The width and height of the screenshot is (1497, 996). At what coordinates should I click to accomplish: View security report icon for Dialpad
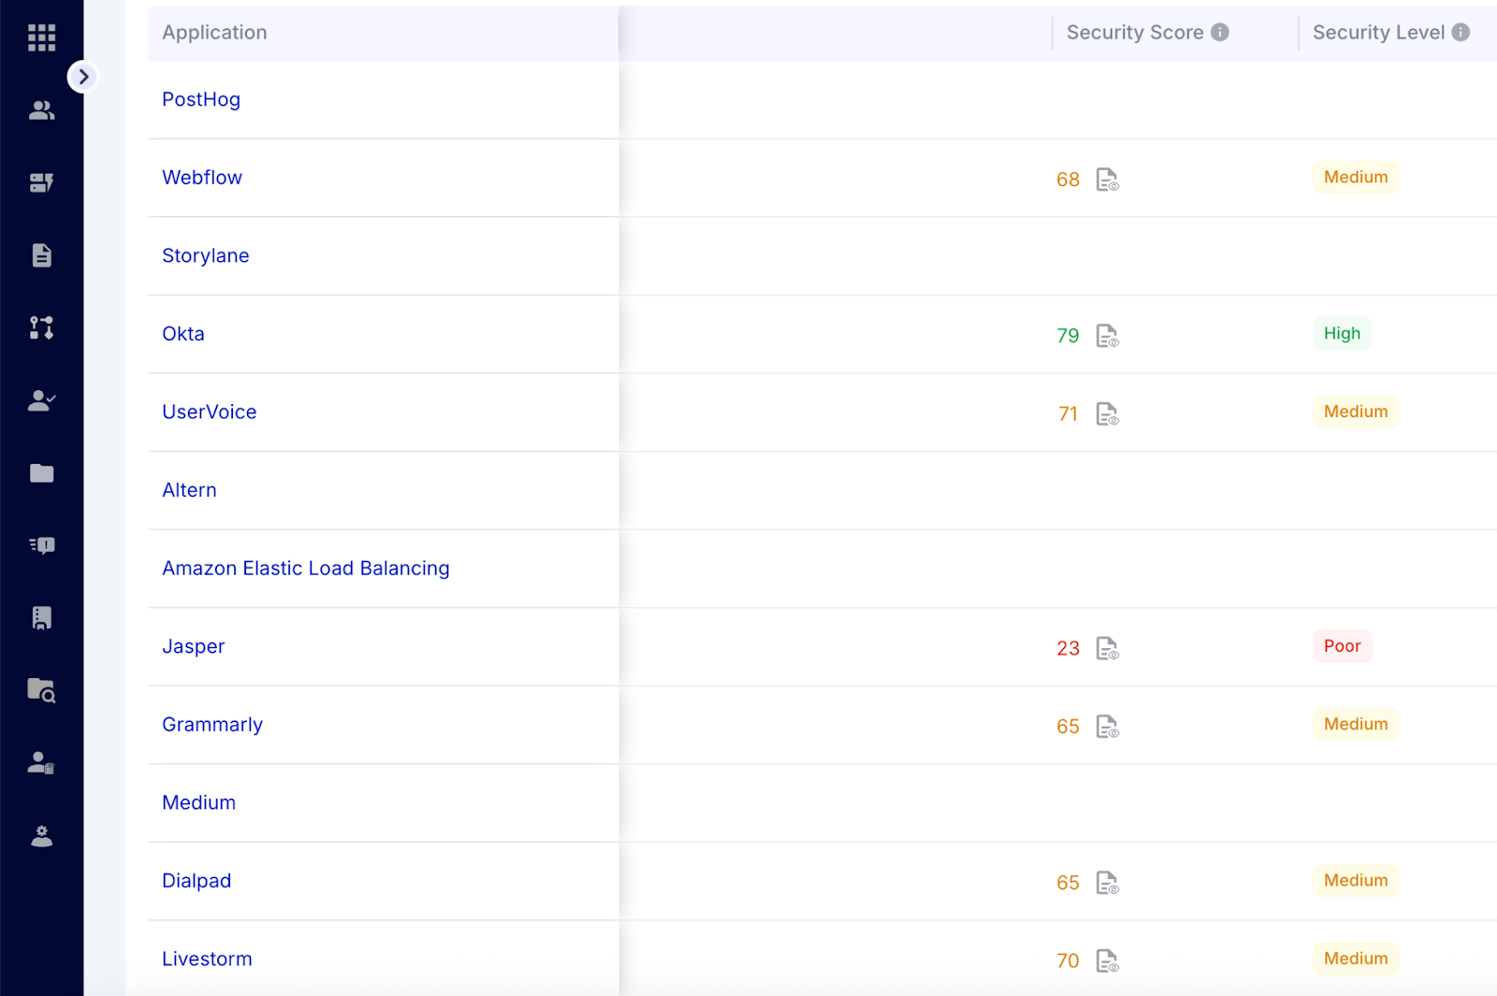click(1108, 883)
